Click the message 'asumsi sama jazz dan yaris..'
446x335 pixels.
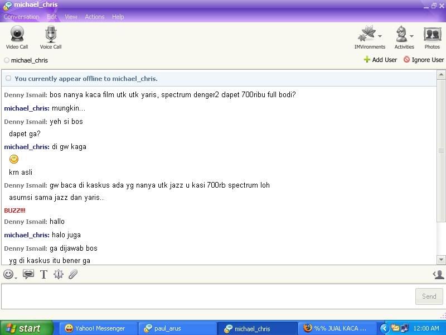coord(56,198)
